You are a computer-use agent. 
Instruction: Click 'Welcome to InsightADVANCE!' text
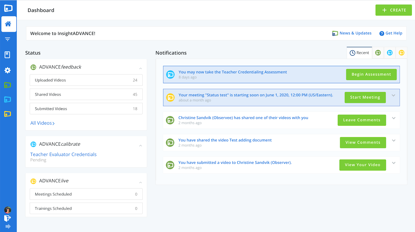pyautogui.click(x=63, y=33)
